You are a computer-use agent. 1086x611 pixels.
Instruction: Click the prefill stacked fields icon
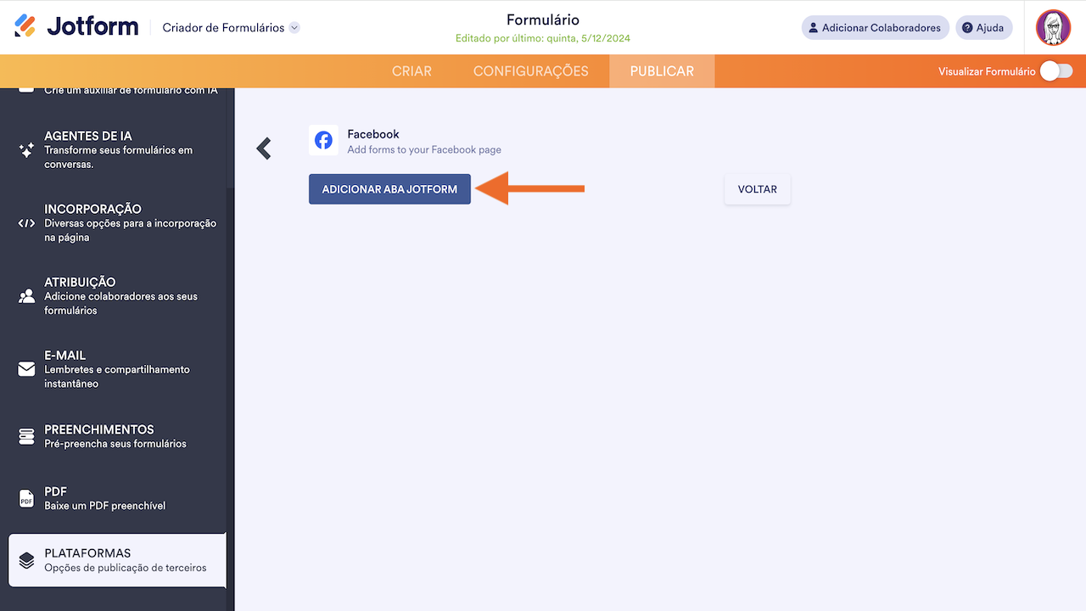[26, 436]
